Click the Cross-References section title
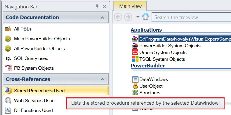This screenshot has width=231, height=115. (x=28, y=79)
